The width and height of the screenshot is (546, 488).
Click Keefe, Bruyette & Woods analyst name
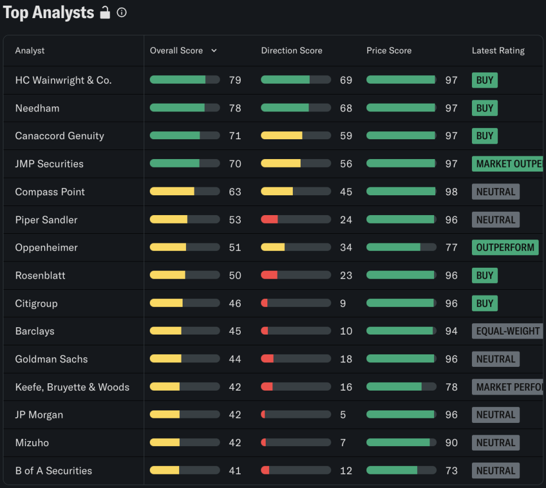click(72, 387)
